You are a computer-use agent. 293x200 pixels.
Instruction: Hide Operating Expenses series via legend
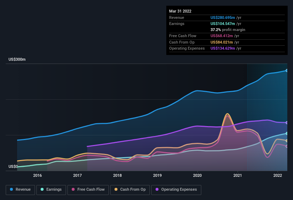176,190
